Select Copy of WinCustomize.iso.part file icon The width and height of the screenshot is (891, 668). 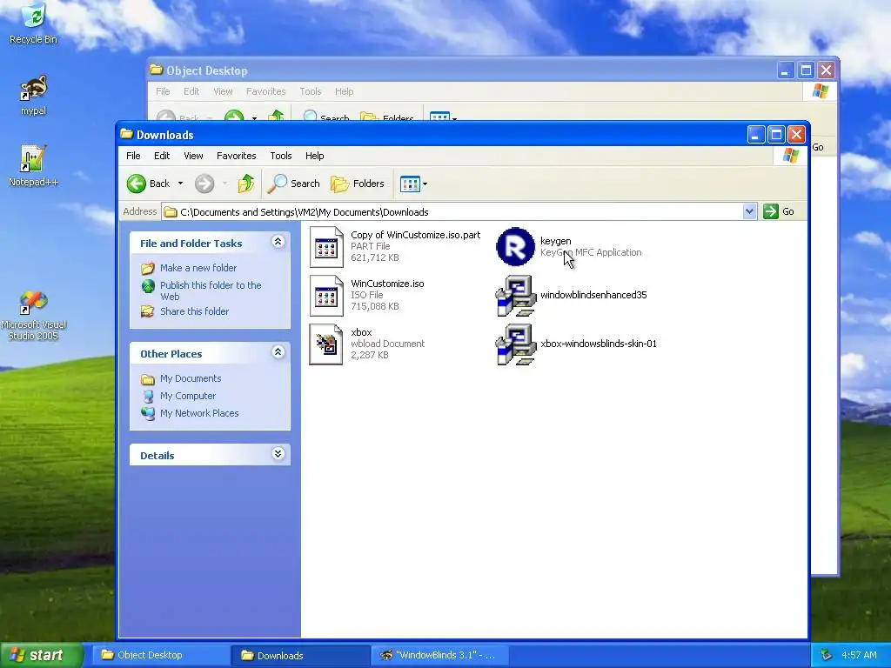327,246
